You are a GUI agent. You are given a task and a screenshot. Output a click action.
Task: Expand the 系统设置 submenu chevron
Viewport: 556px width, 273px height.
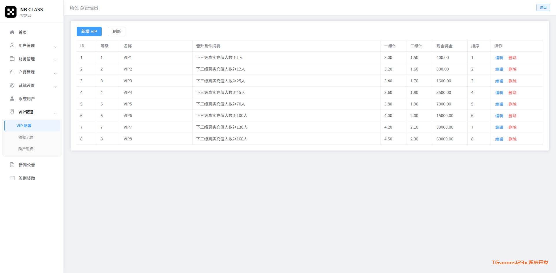tap(55, 87)
